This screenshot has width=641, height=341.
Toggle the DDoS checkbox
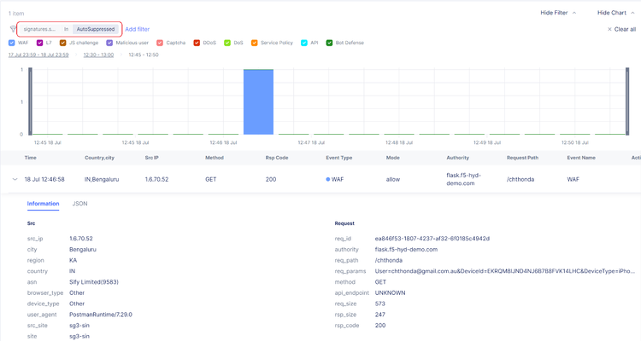(x=197, y=43)
